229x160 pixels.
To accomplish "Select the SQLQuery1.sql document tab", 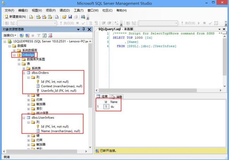I will point(116,29).
